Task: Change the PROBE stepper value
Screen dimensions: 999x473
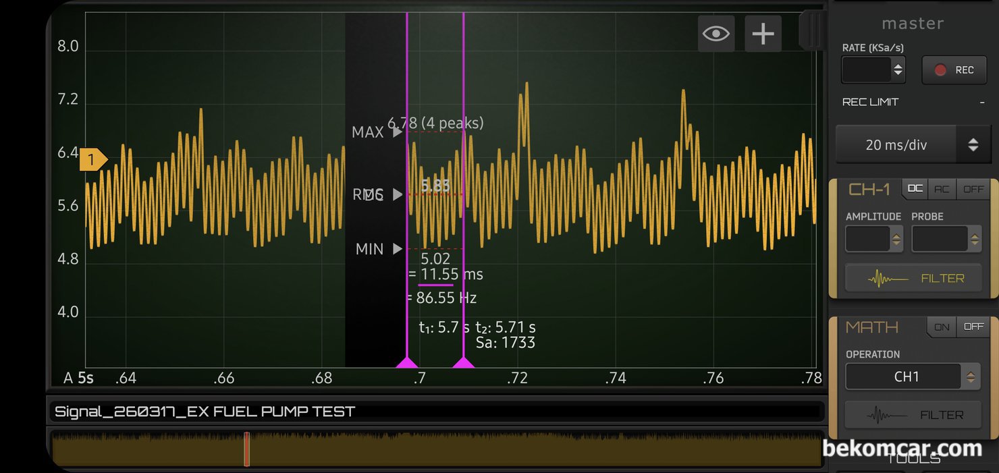Action: (973, 239)
